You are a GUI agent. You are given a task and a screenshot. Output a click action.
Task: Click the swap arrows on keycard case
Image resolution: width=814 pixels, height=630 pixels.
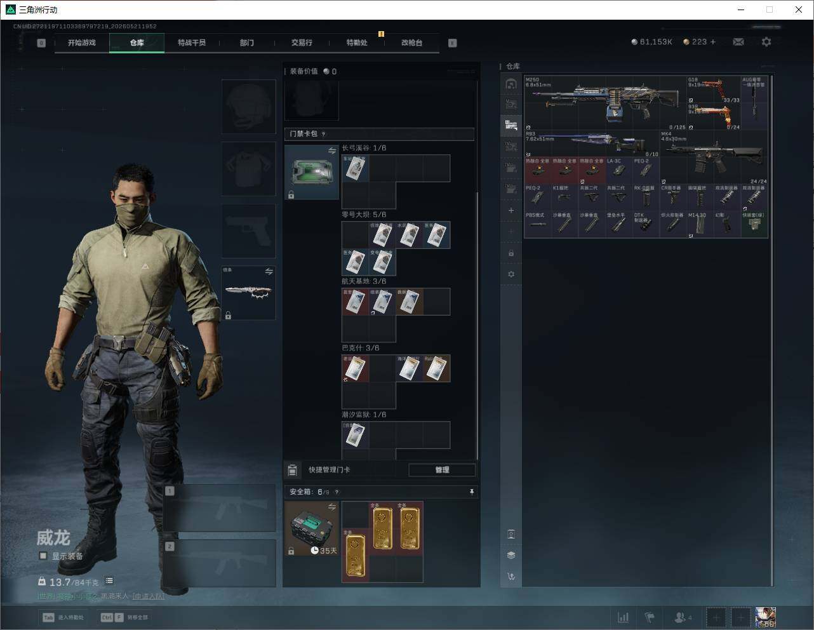click(x=332, y=151)
